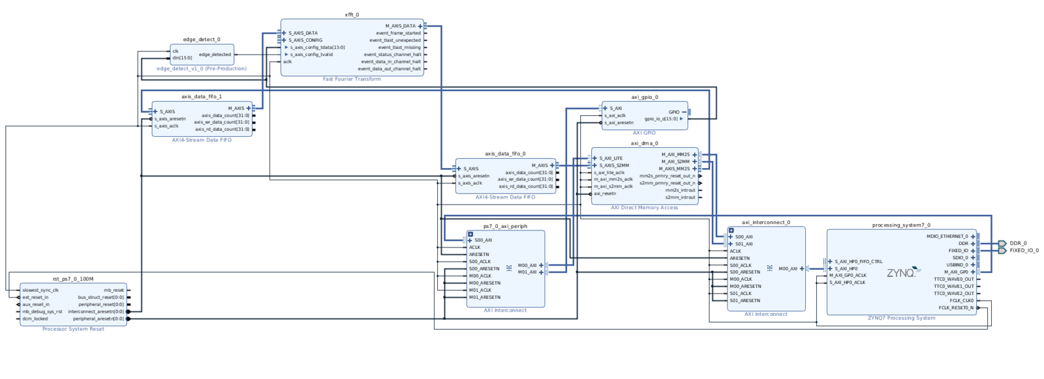Collapse the GPIO interface on axi_gpio_0
This screenshot has height=379, width=1044.
click(684, 112)
